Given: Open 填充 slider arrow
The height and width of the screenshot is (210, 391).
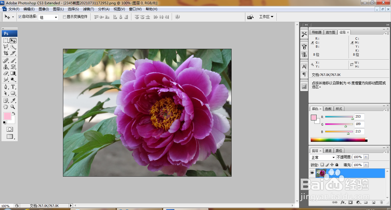Looking at the screenshot, I should click(x=366, y=165).
